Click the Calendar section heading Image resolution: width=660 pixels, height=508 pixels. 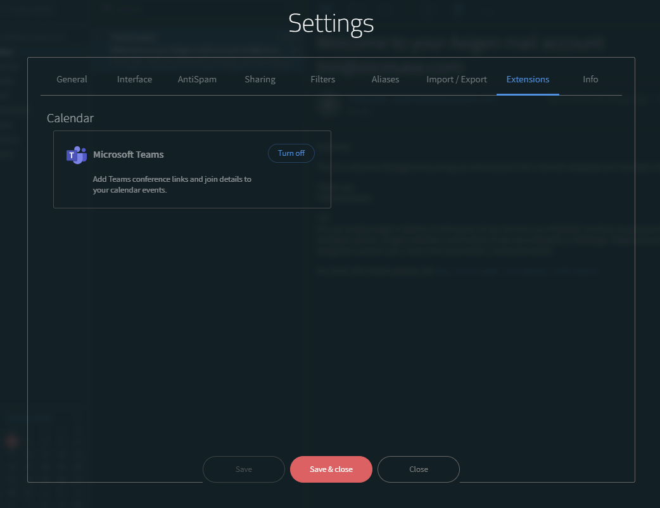click(x=70, y=118)
